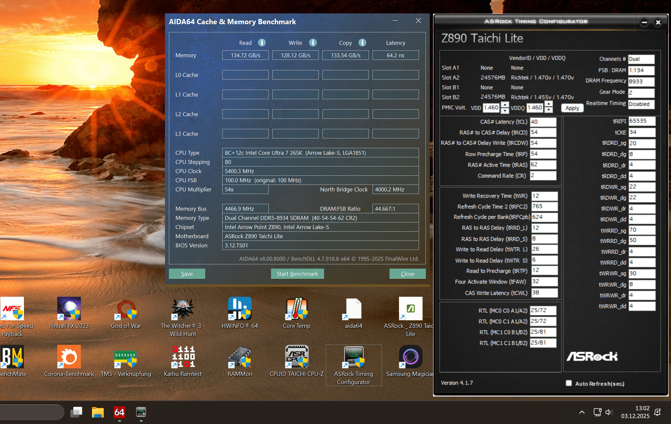Click AIDA64 icon in taskbar

[119, 412]
